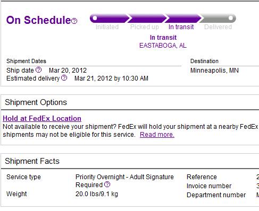
Task: Select the Picked up stage label
Action: pos(145,27)
